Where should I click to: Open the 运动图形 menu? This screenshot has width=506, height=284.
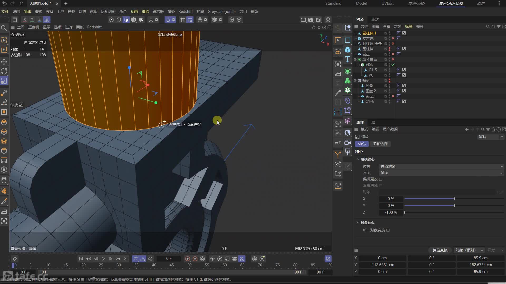pos(108,12)
